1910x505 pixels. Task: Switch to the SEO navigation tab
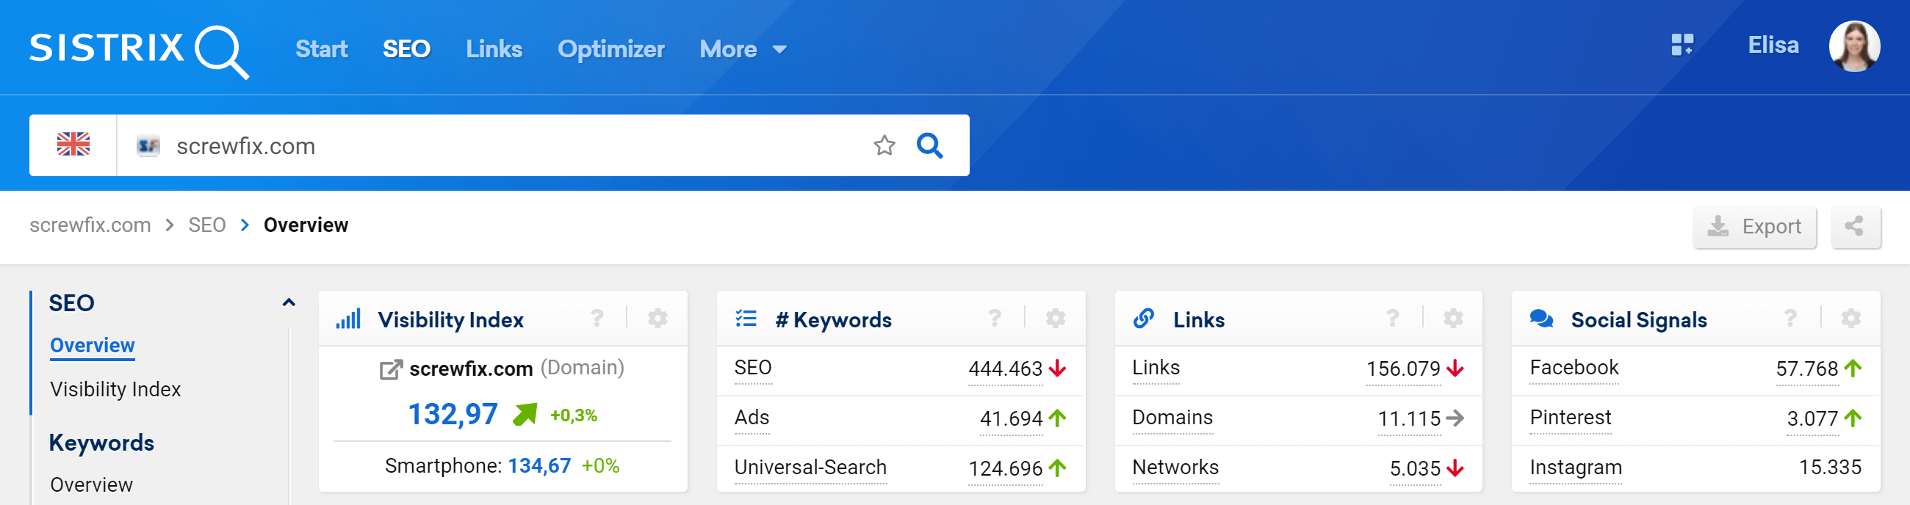coord(406,49)
